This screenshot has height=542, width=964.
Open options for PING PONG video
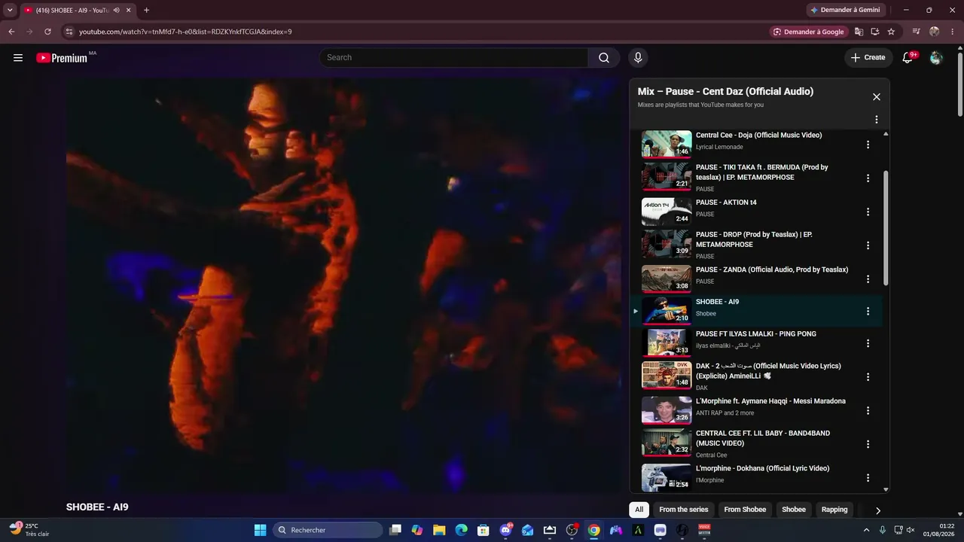click(868, 343)
